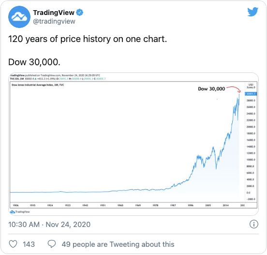267x255 pixels.
Task: Click the 2005 mark on time axis
Action: tap(208, 205)
